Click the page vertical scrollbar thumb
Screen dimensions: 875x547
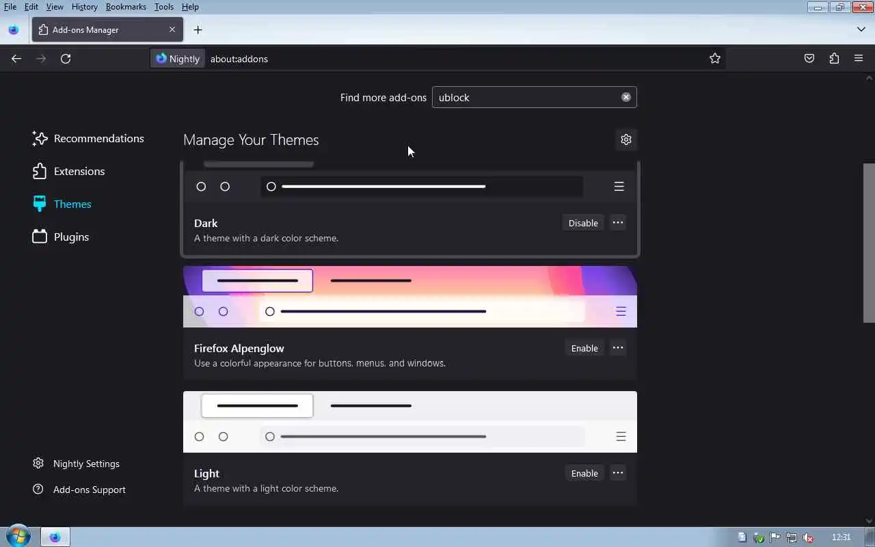click(869, 243)
